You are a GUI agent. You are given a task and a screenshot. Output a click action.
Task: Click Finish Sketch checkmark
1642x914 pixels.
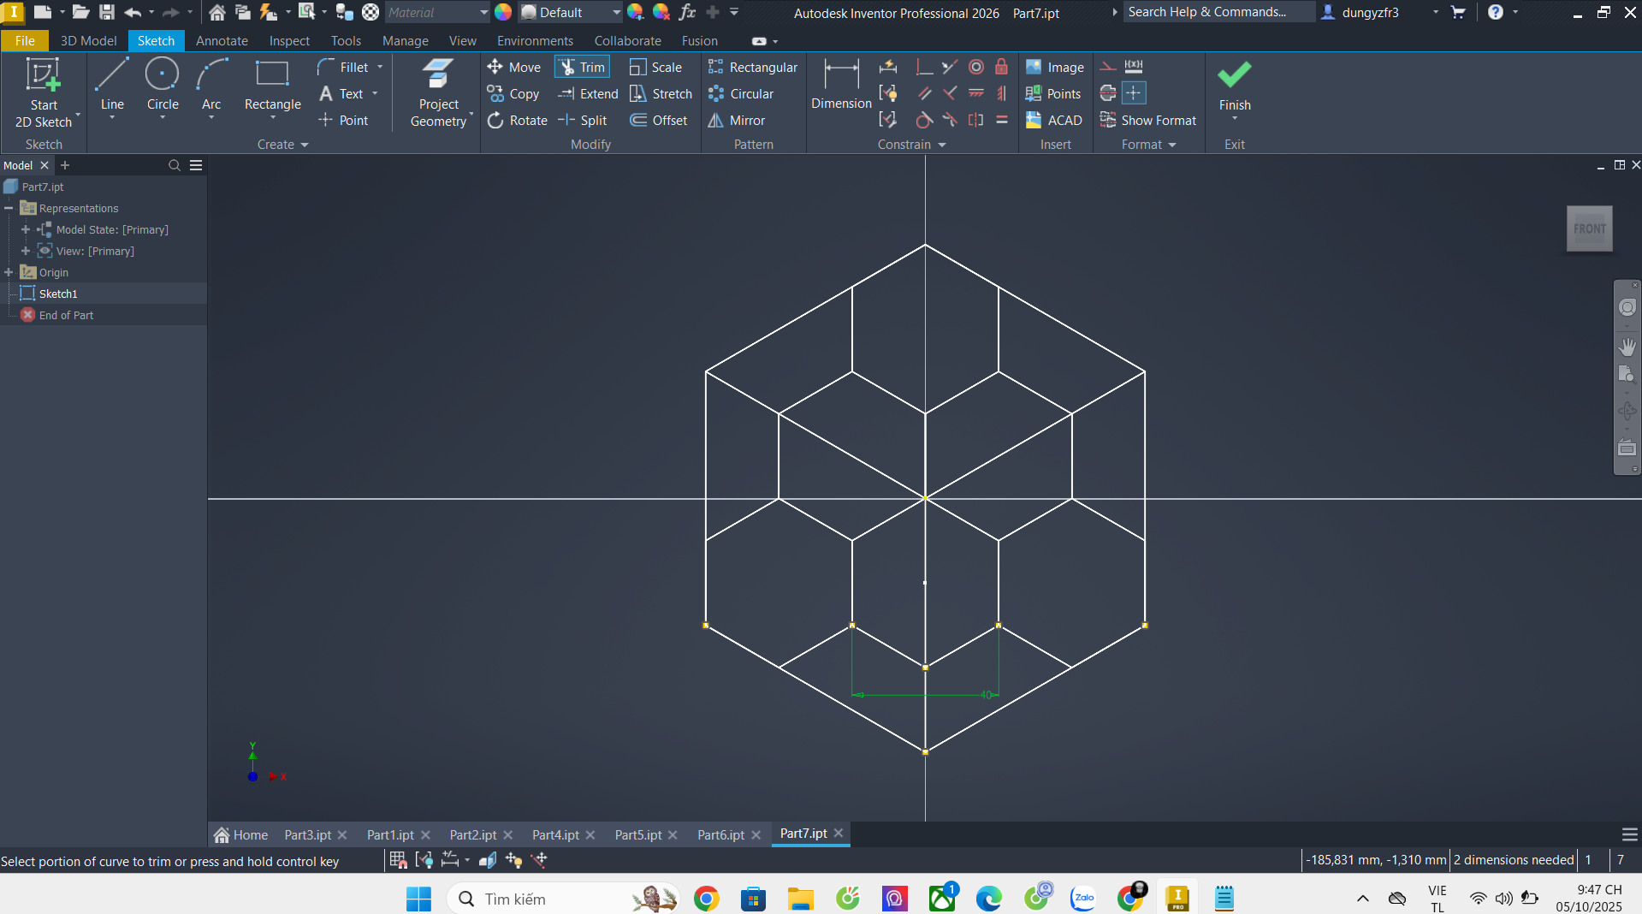[x=1234, y=85]
